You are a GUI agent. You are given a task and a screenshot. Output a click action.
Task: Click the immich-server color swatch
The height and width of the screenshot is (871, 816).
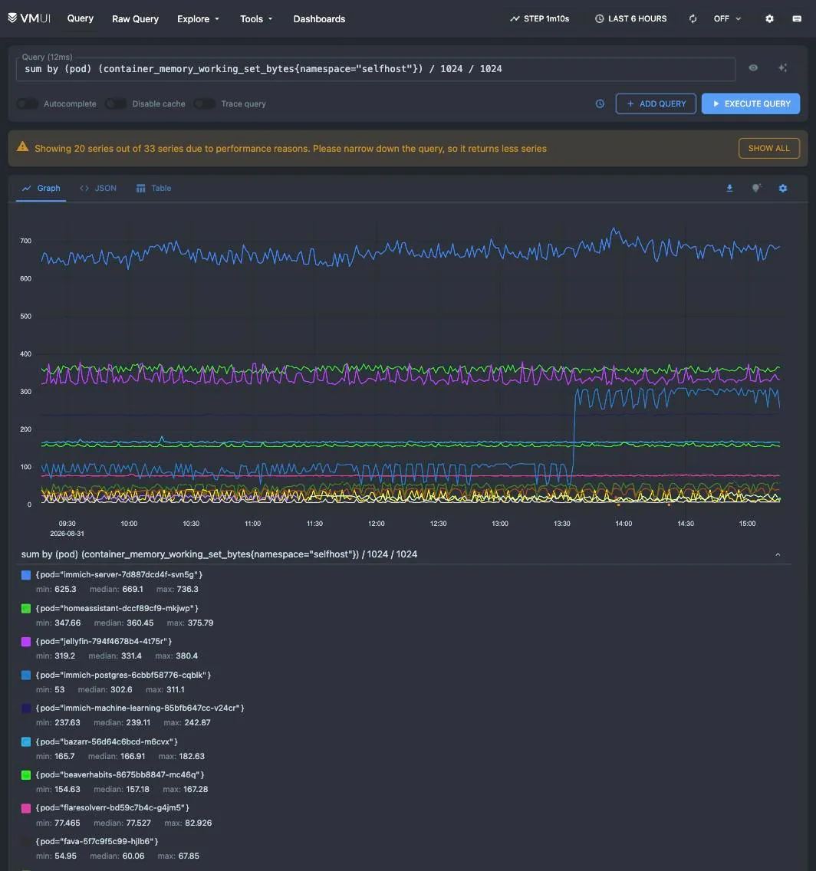coord(25,575)
